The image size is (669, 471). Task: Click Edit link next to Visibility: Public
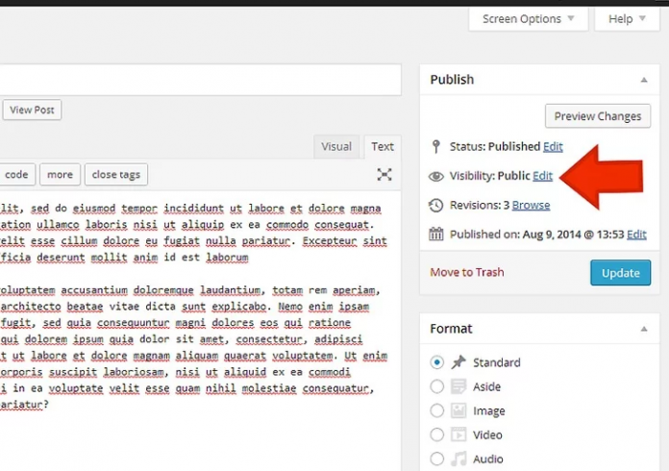point(543,176)
